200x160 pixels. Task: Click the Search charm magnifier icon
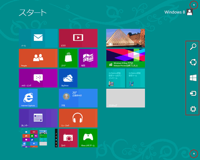coord(193,47)
